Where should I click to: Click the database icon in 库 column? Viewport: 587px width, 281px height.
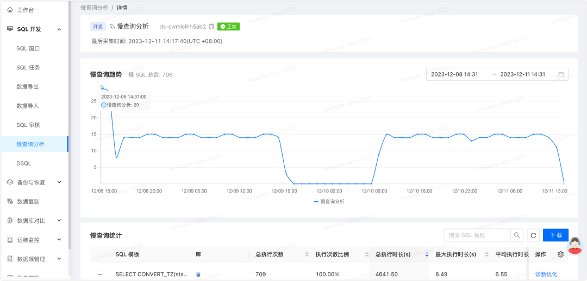pos(198,274)
